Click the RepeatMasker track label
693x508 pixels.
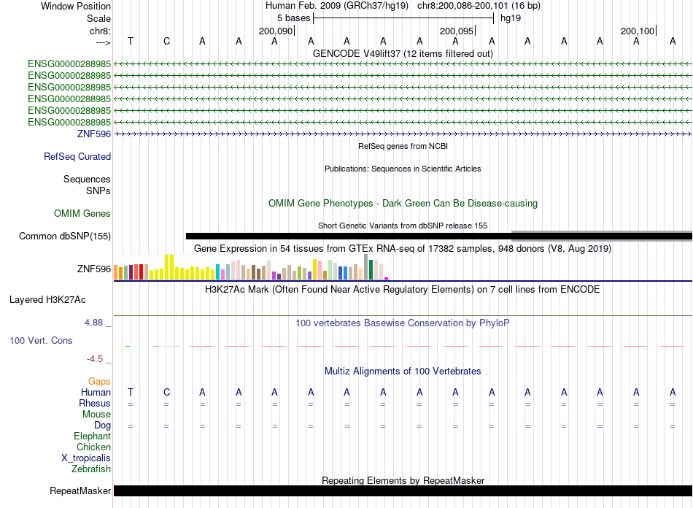80,490
